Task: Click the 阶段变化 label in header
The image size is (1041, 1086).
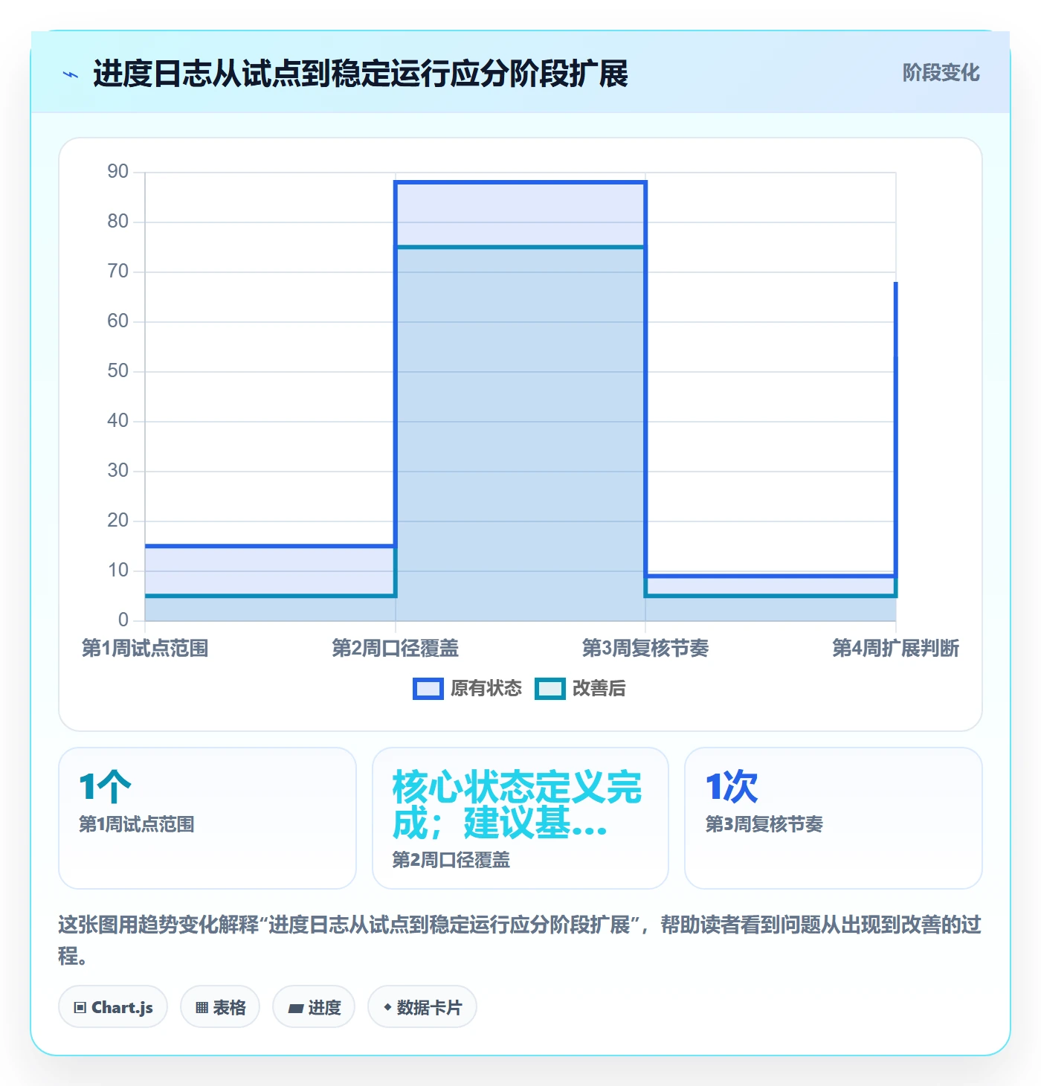Action: (941, 73)
